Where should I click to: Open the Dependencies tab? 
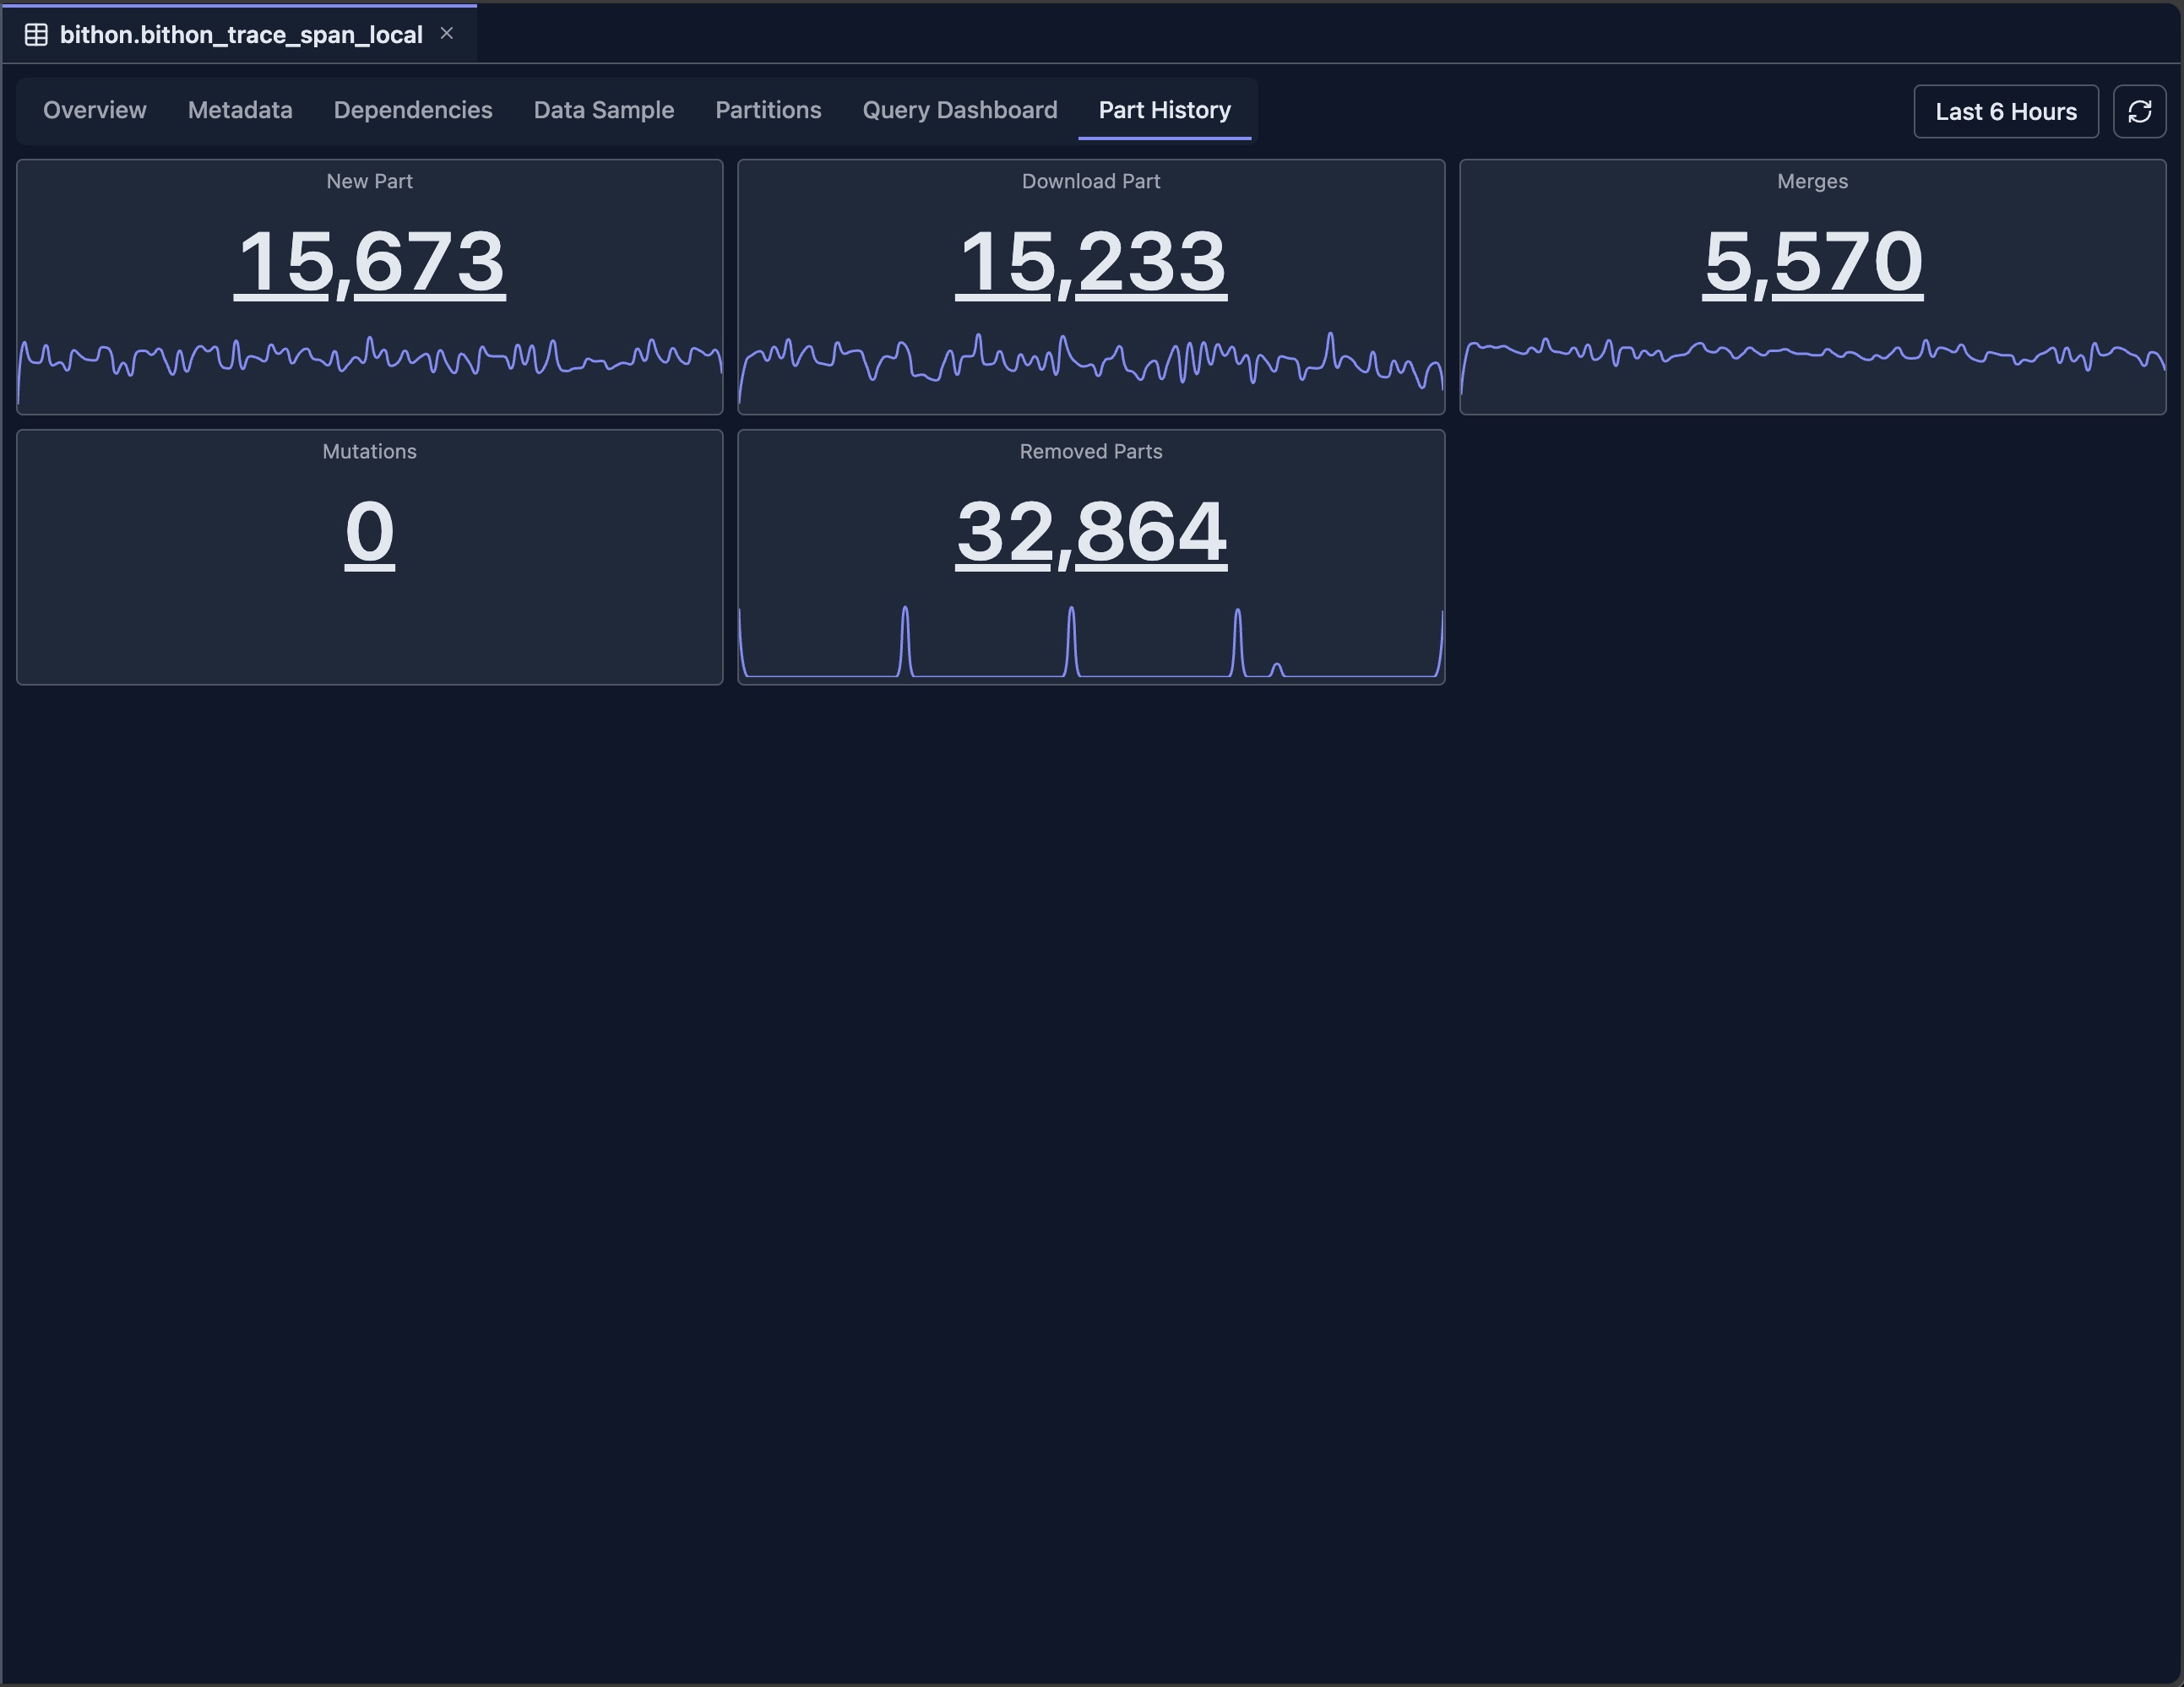tap(412, 110)
